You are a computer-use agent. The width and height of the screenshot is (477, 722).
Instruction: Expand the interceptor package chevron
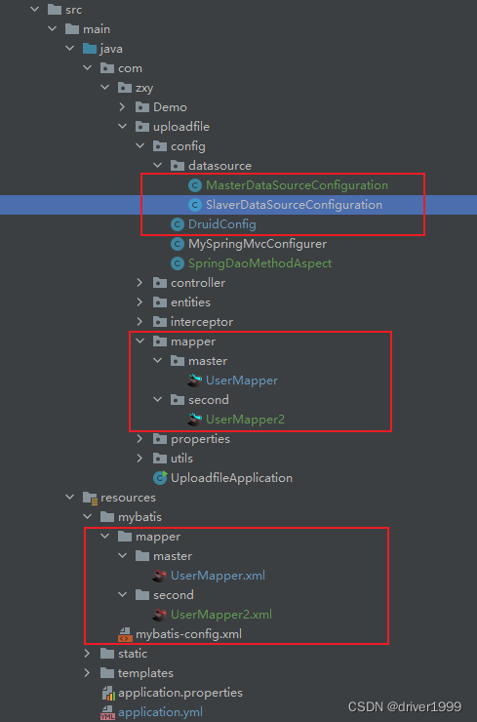click(x=139, y=321)
